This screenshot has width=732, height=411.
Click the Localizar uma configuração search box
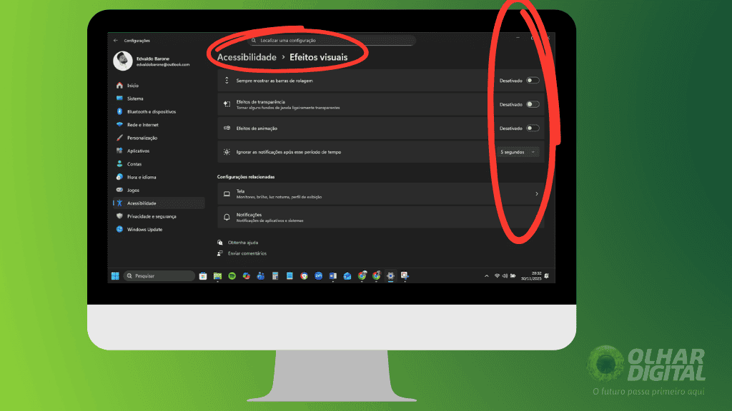331,40
